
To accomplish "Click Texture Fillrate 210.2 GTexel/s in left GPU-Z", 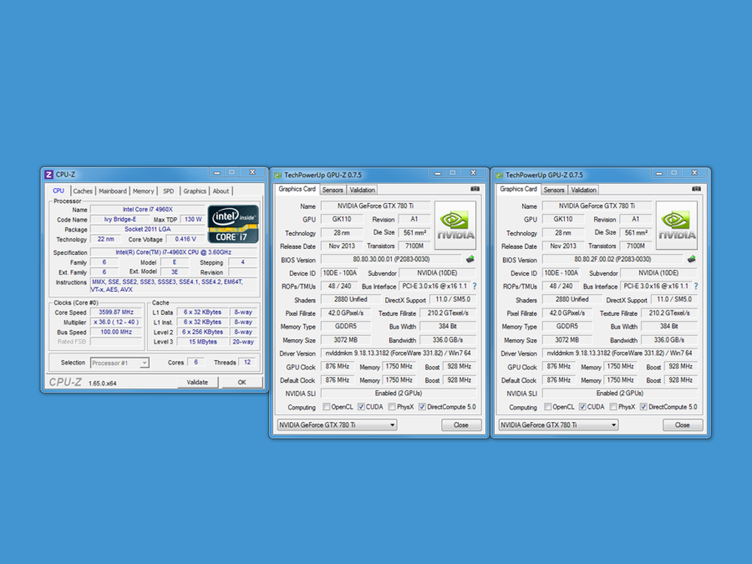I will coord(448,313).
